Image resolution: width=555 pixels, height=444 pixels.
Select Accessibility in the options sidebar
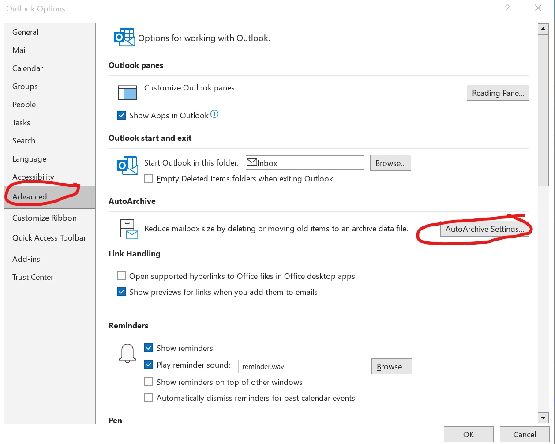click(49, 177)
